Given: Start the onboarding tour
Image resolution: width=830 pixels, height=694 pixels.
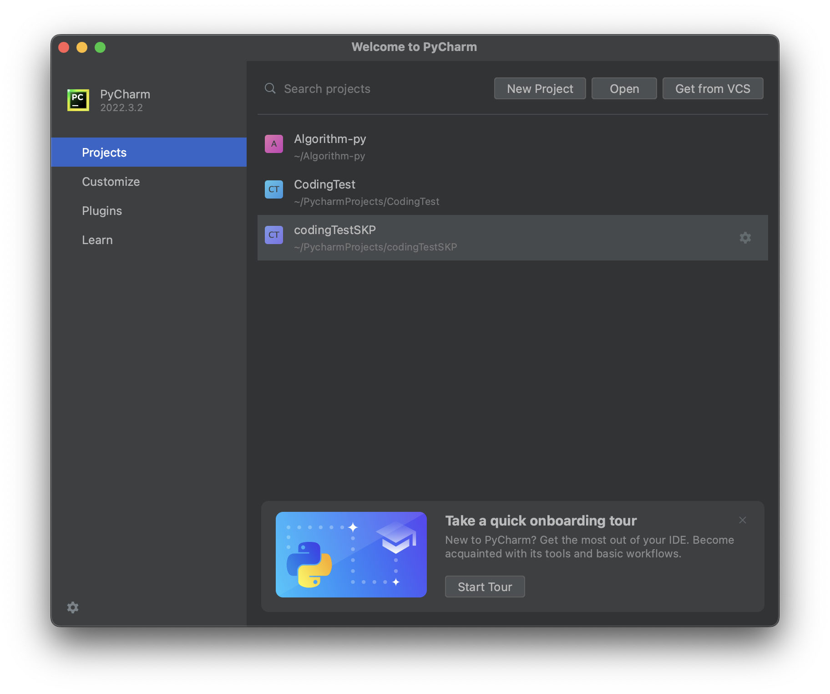Looking at the screenshot, I should point(485,587).
